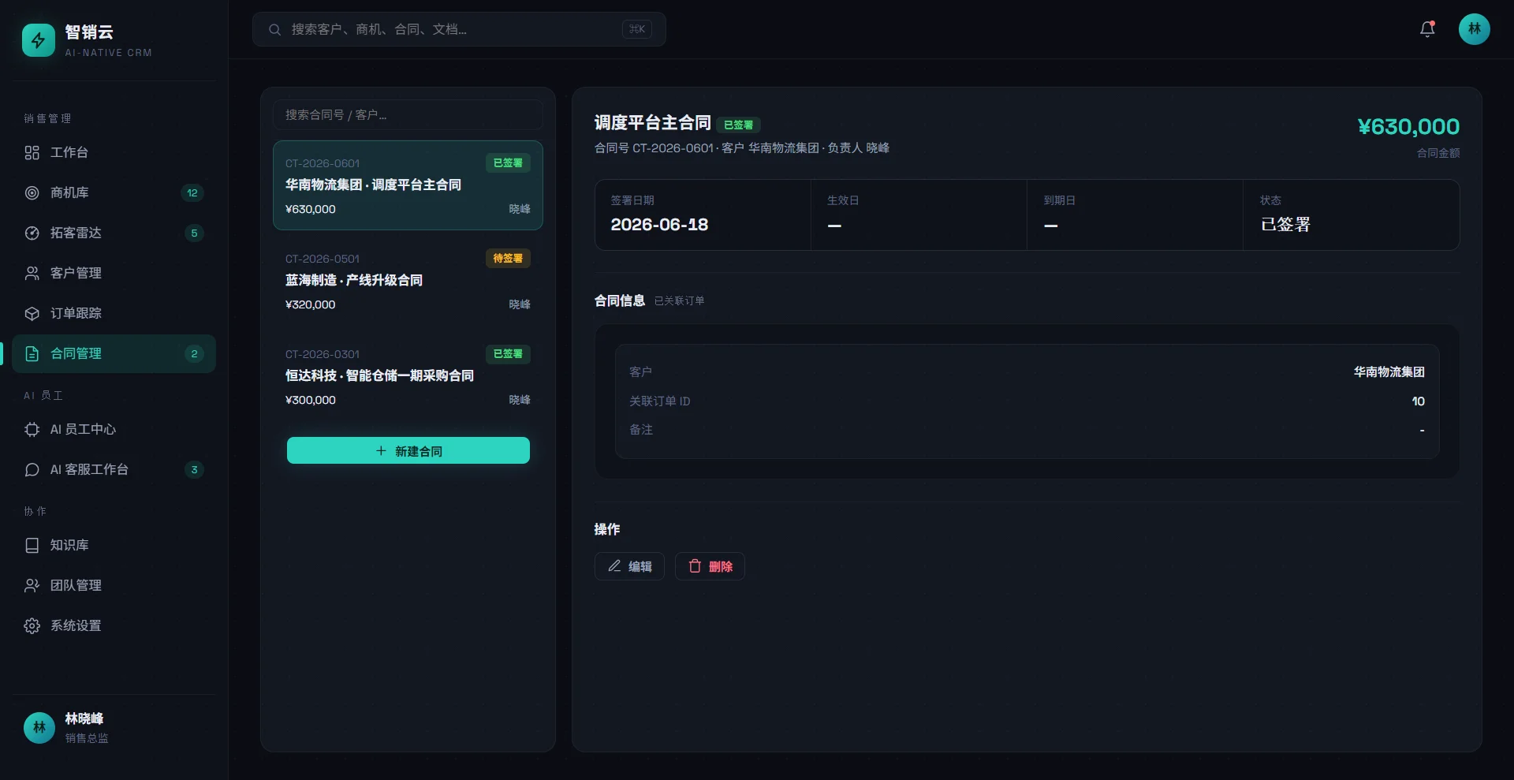Click the 商机库 target icon
The width and height of the screenshot is (1514, 780).
pyautogui.click(x=32, y=192)
